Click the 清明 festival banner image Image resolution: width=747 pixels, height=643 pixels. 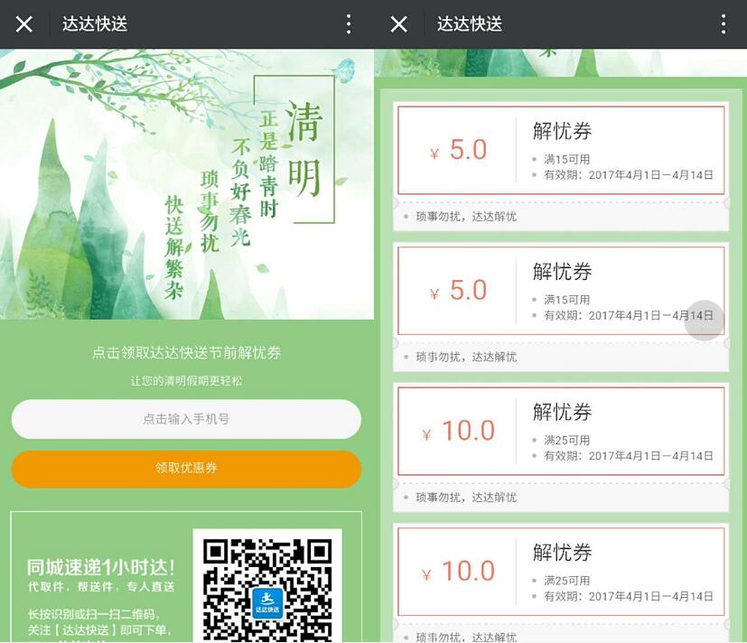[187, 184]
